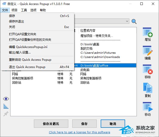Click the Move (移动) favorite icon
The width and height of the screenshot is (159, 137).
coord(148,107)
